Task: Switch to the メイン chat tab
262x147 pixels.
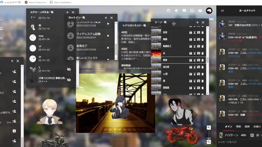Action: [x=228, y=127]
